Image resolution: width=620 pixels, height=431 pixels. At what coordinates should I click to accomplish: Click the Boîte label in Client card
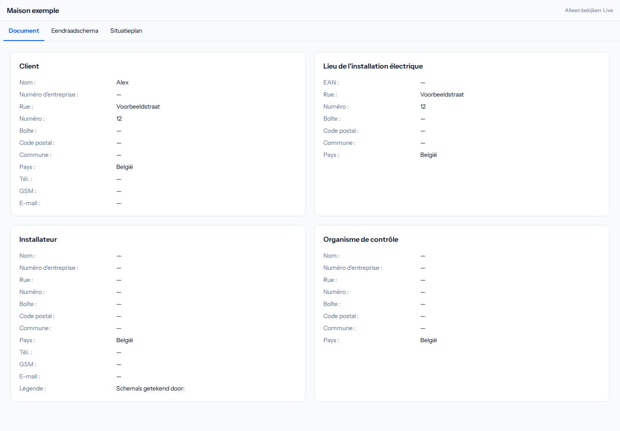tap(28, 131)
